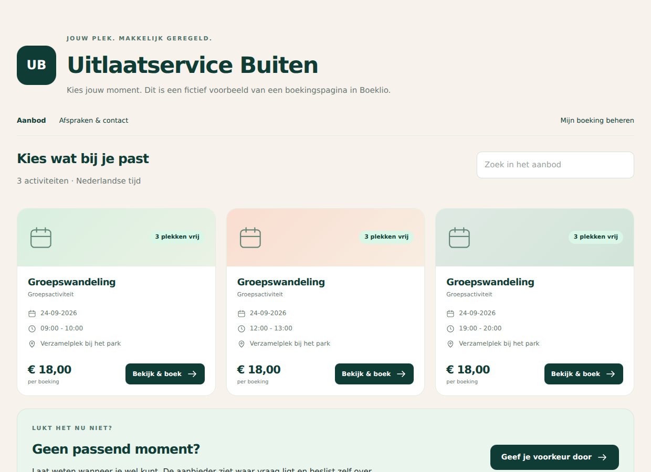Click the clock icon next to 19:00 - 20:00

point(450,329)
